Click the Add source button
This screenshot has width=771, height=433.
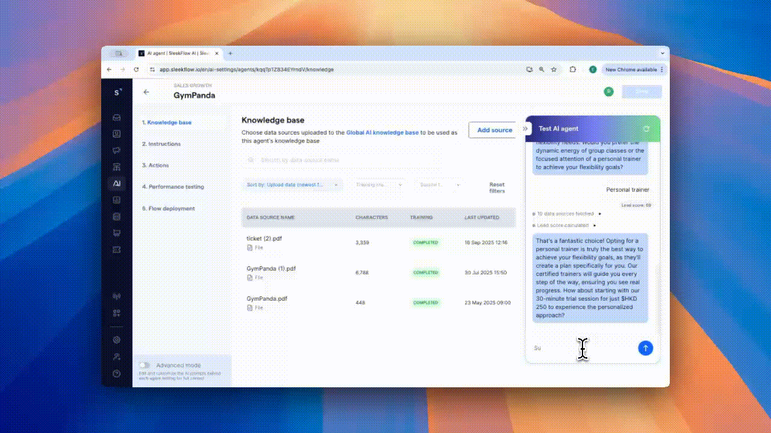click(x=494, y=130)
